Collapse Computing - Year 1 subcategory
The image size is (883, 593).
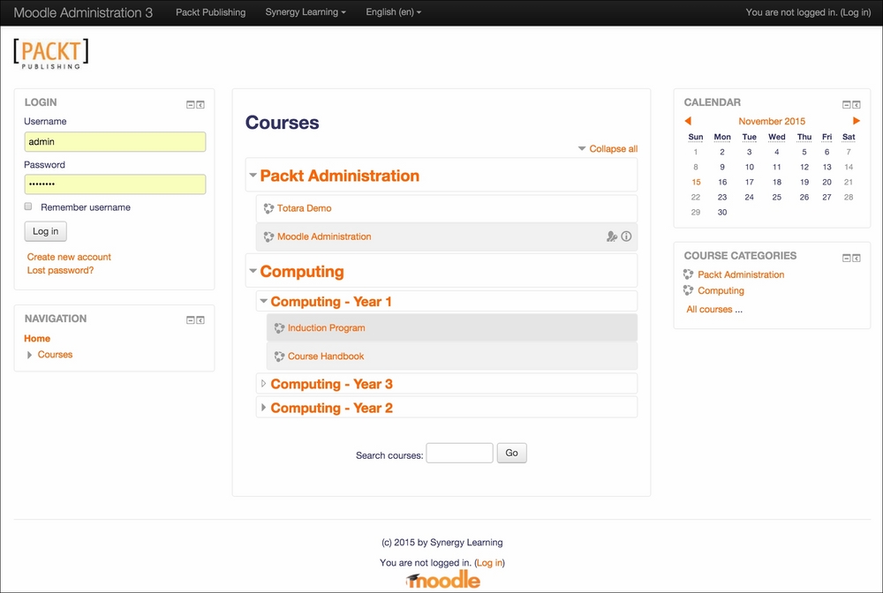(x=263, y=301)
